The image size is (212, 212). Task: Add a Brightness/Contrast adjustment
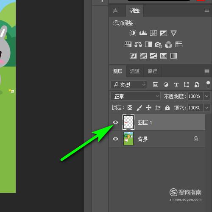click(x=133, y=33)
